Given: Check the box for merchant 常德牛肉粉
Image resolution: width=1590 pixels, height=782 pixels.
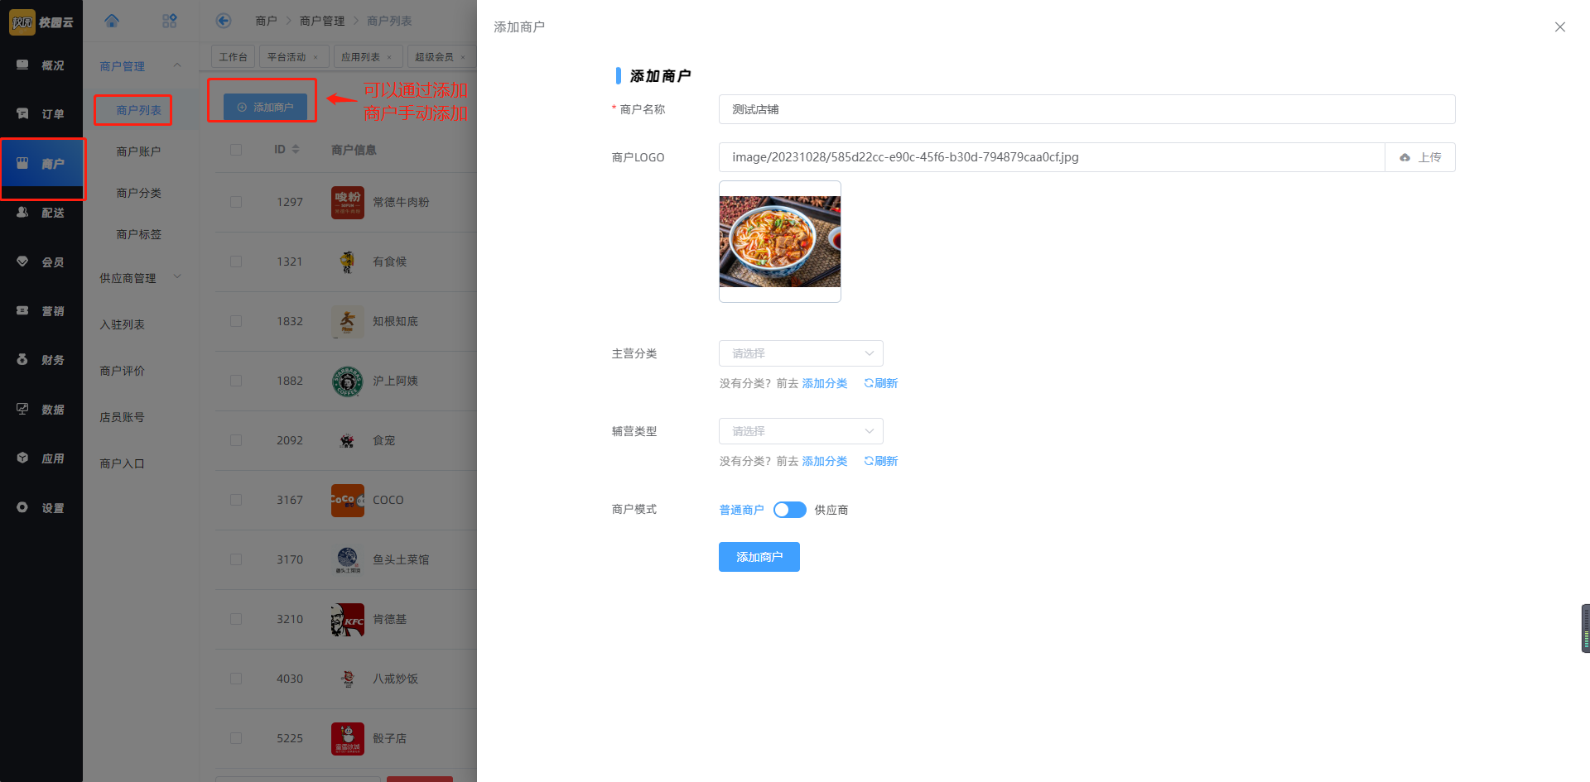Looking at the screenshot, I should [x=236, y=202].
